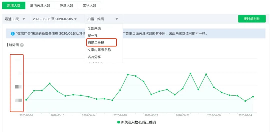This screenshot has width=270, height=132.
Task: Choose 文章内账号名称 from the source list
Action: 99,50
